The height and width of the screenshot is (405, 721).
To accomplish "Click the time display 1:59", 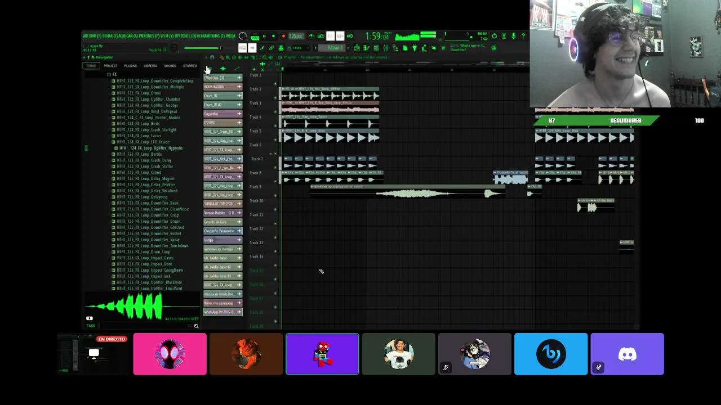I will [x=376, y=37].
